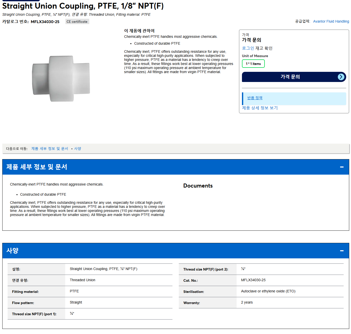
Task: Click the arrow icon on 가격 문의 button
Action: 341,77
